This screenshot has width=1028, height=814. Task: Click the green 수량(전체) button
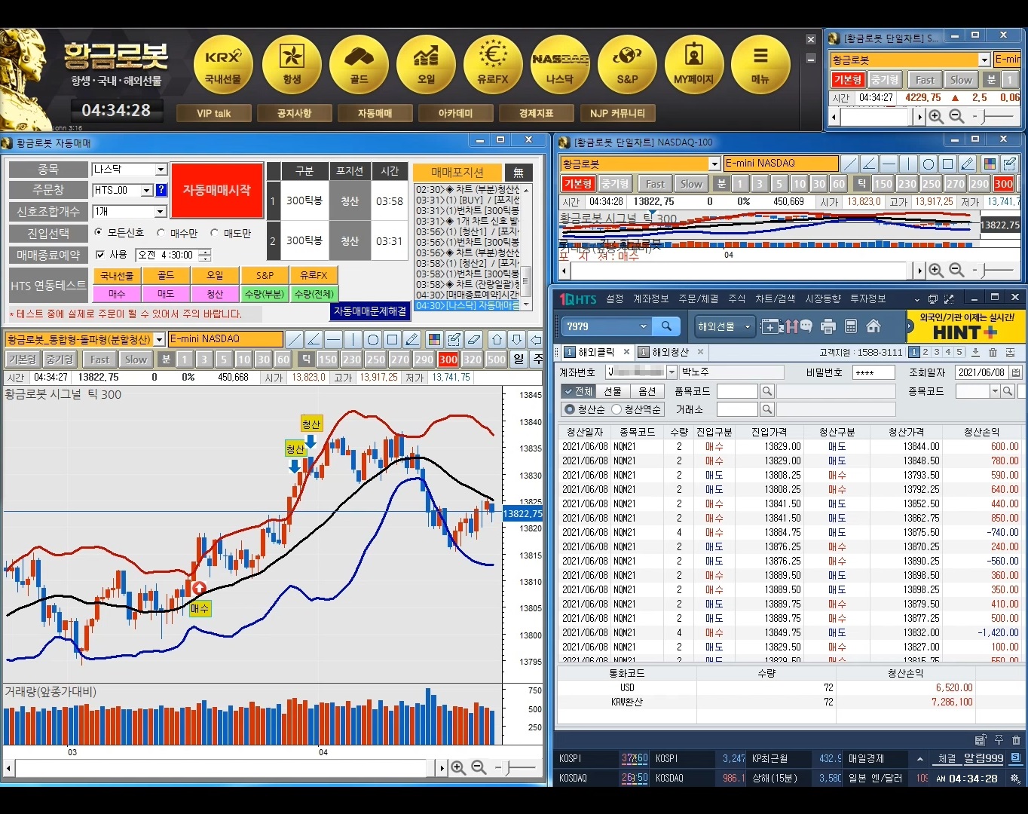(x=314, y=294)
